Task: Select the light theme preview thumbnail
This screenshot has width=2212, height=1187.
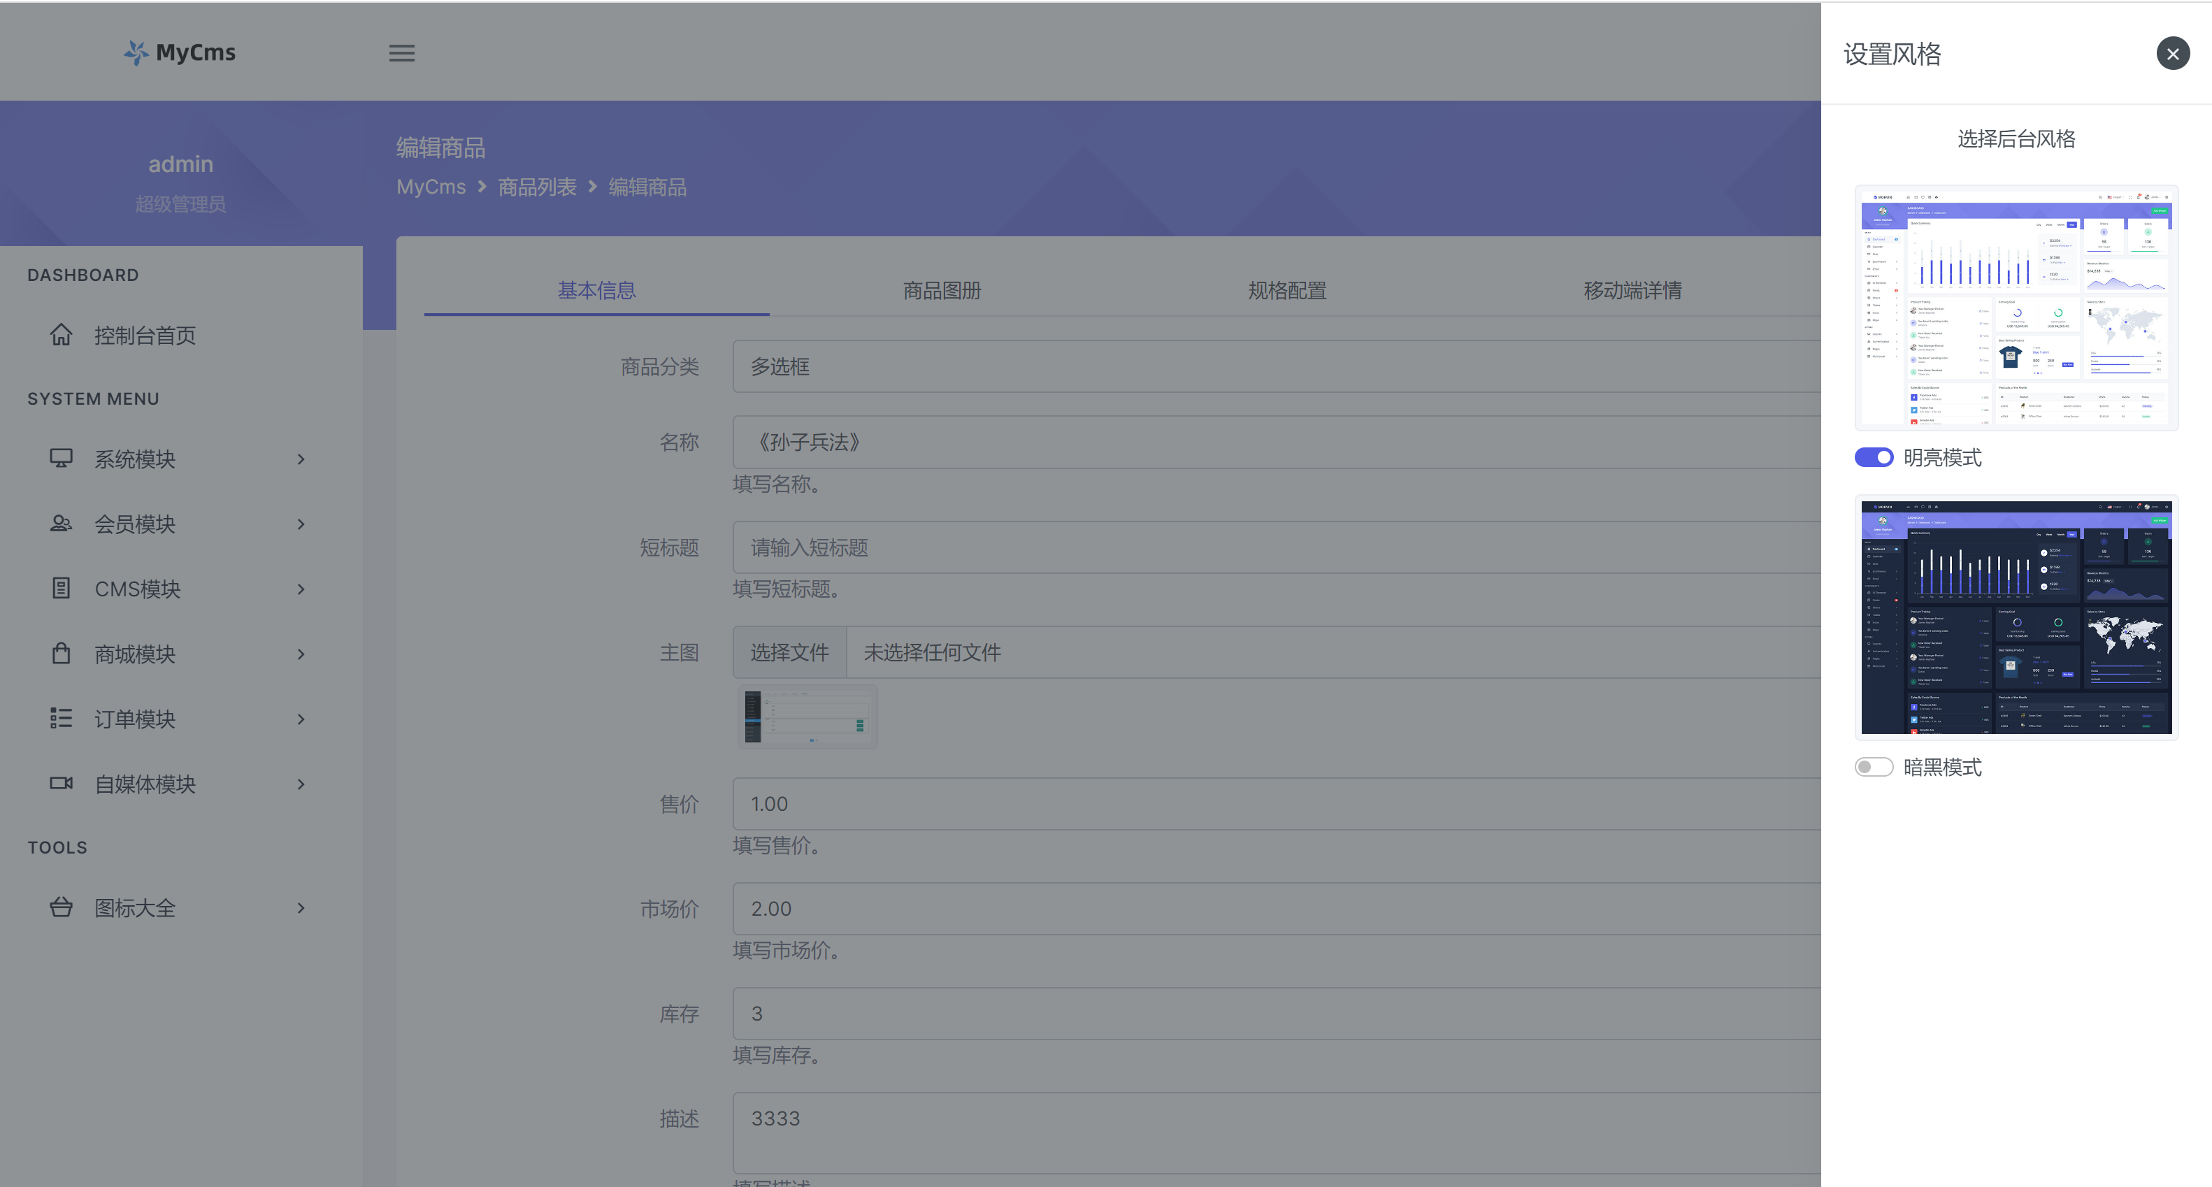Action: tap(2016, 308)
